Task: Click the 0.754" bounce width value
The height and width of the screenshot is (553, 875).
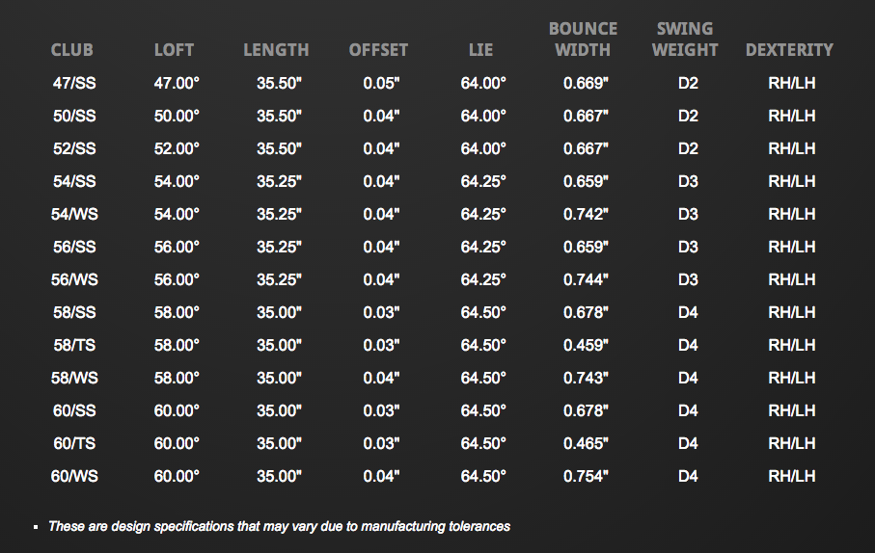Action: coord(586,476)
